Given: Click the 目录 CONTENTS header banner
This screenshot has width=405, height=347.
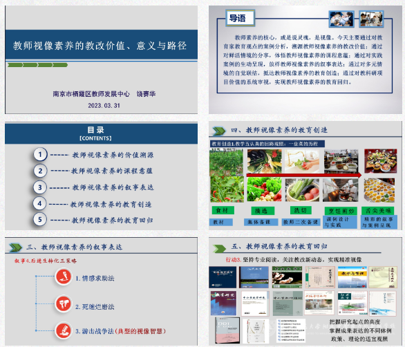Looking at the screenshot, I should pos(101,133).
